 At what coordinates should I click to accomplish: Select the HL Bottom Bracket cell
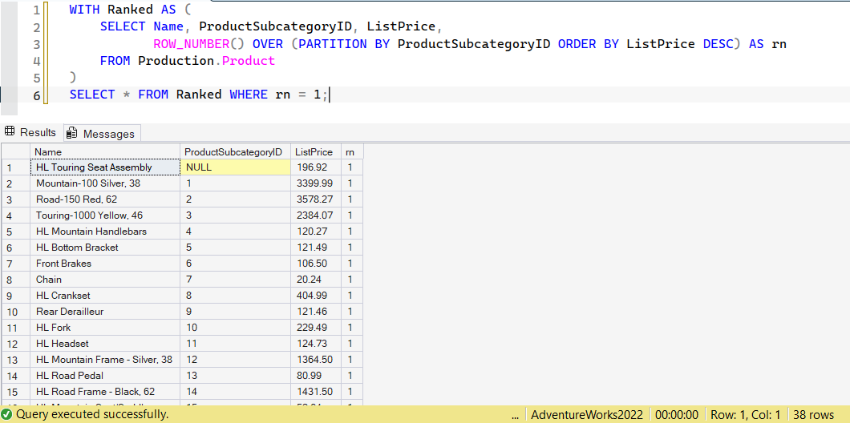[105, 247]
